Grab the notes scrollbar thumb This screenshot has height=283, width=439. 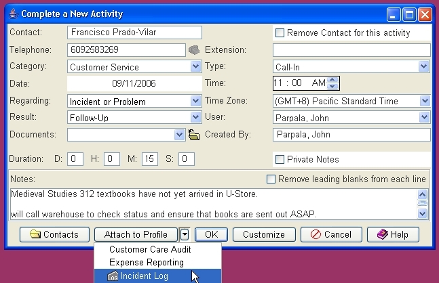422,203
